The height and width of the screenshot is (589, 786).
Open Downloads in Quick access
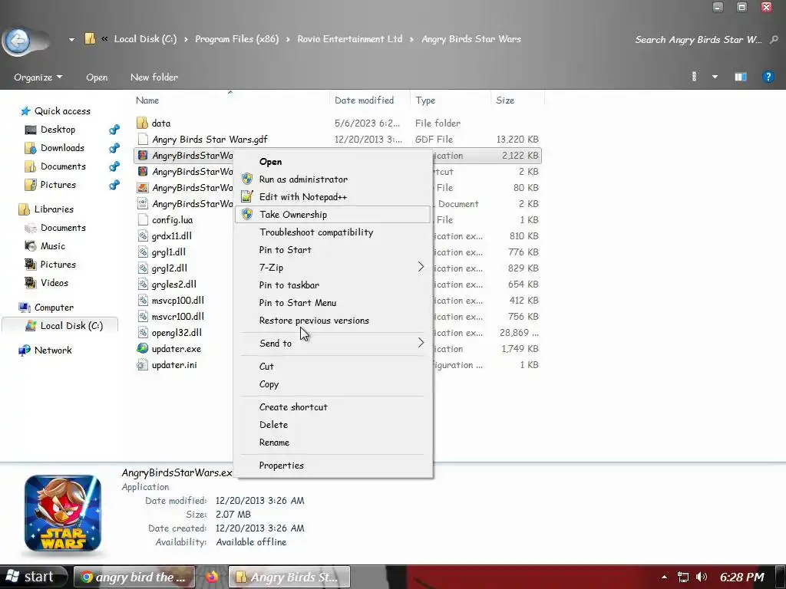click(62, 148)
